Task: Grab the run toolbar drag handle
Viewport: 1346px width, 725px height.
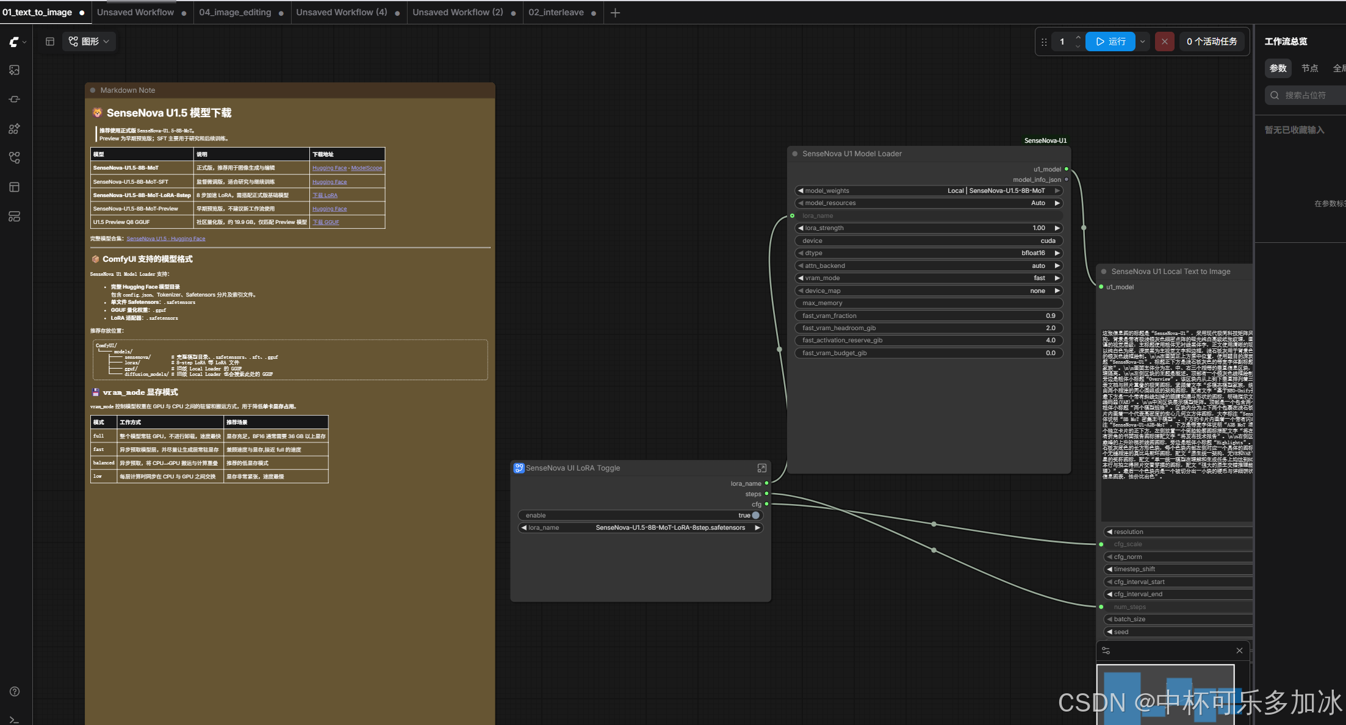Action: 1044,42
